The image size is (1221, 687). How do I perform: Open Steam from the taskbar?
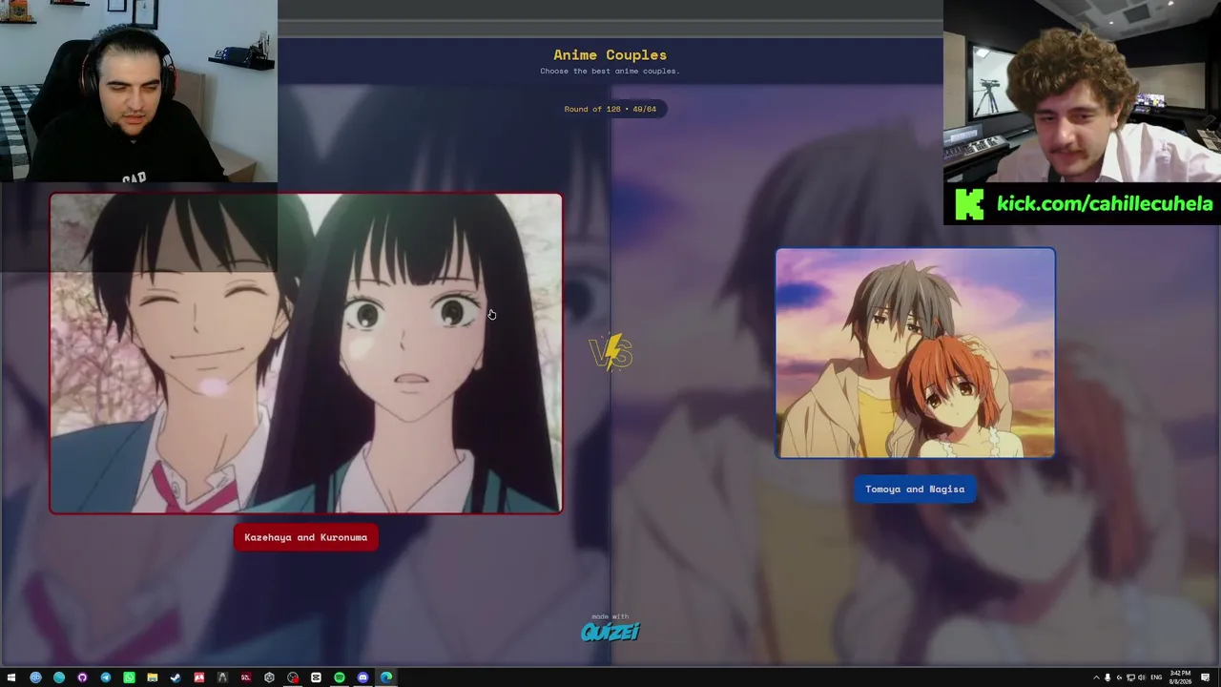pyautogui.click(x=176, y=677)
